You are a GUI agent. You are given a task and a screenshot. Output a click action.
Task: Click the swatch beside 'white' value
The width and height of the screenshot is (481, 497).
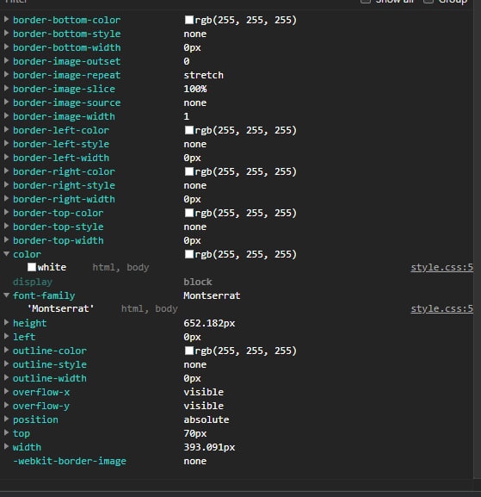pos(32,267)
